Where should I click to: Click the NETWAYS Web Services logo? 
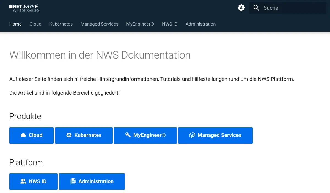point(24,8)
